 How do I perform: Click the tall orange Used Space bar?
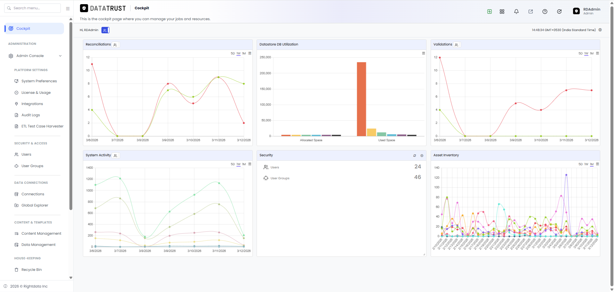361,99
